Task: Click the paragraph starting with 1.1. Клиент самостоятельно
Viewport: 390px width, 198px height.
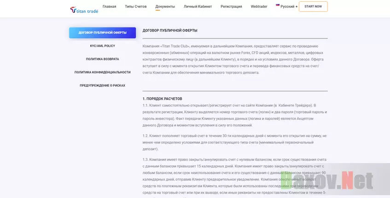Action: pyautogui.click(x=235, y=115)
